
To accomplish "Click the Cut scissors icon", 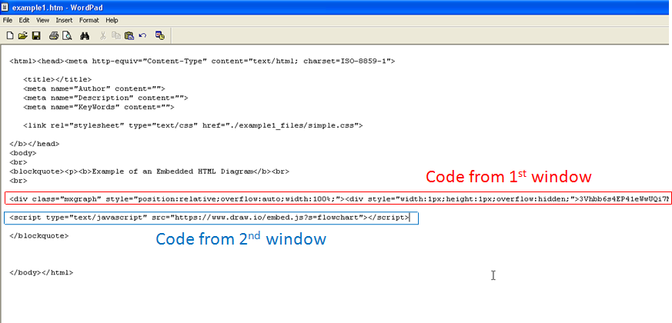I will tap(103, 36).
